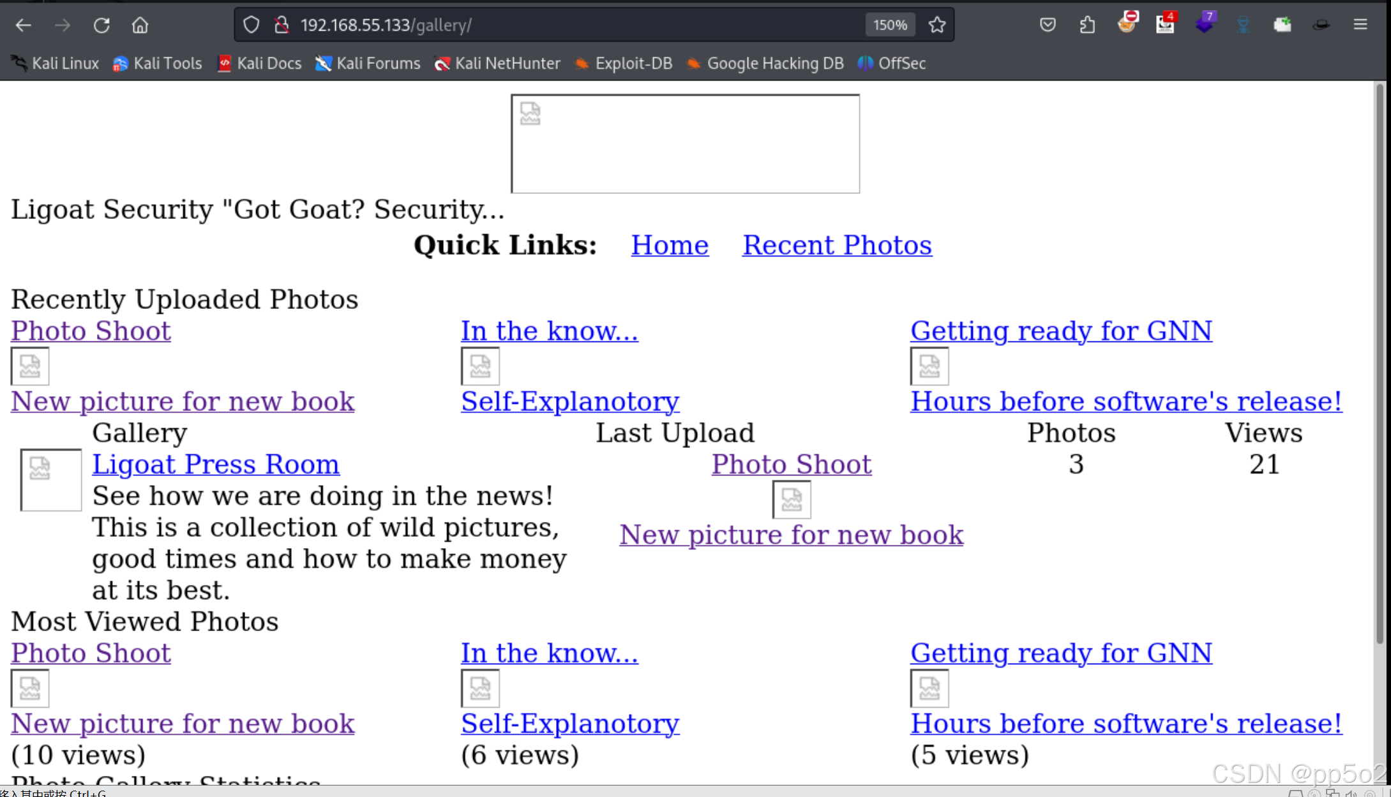Open the Google Hacking DB bookmark
The width and height of the screenshot is (1391, 797).
tap(765, 63)
